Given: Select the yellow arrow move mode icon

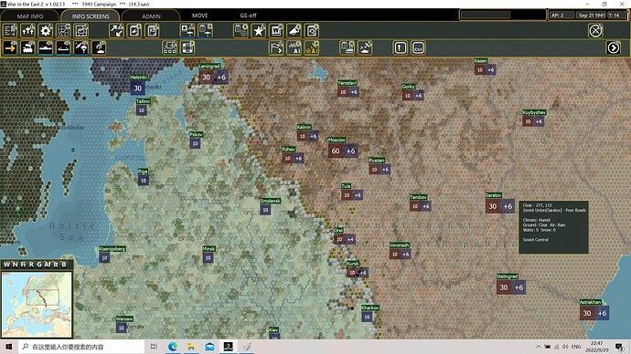Looking at the screenshot, I should 10,48.
